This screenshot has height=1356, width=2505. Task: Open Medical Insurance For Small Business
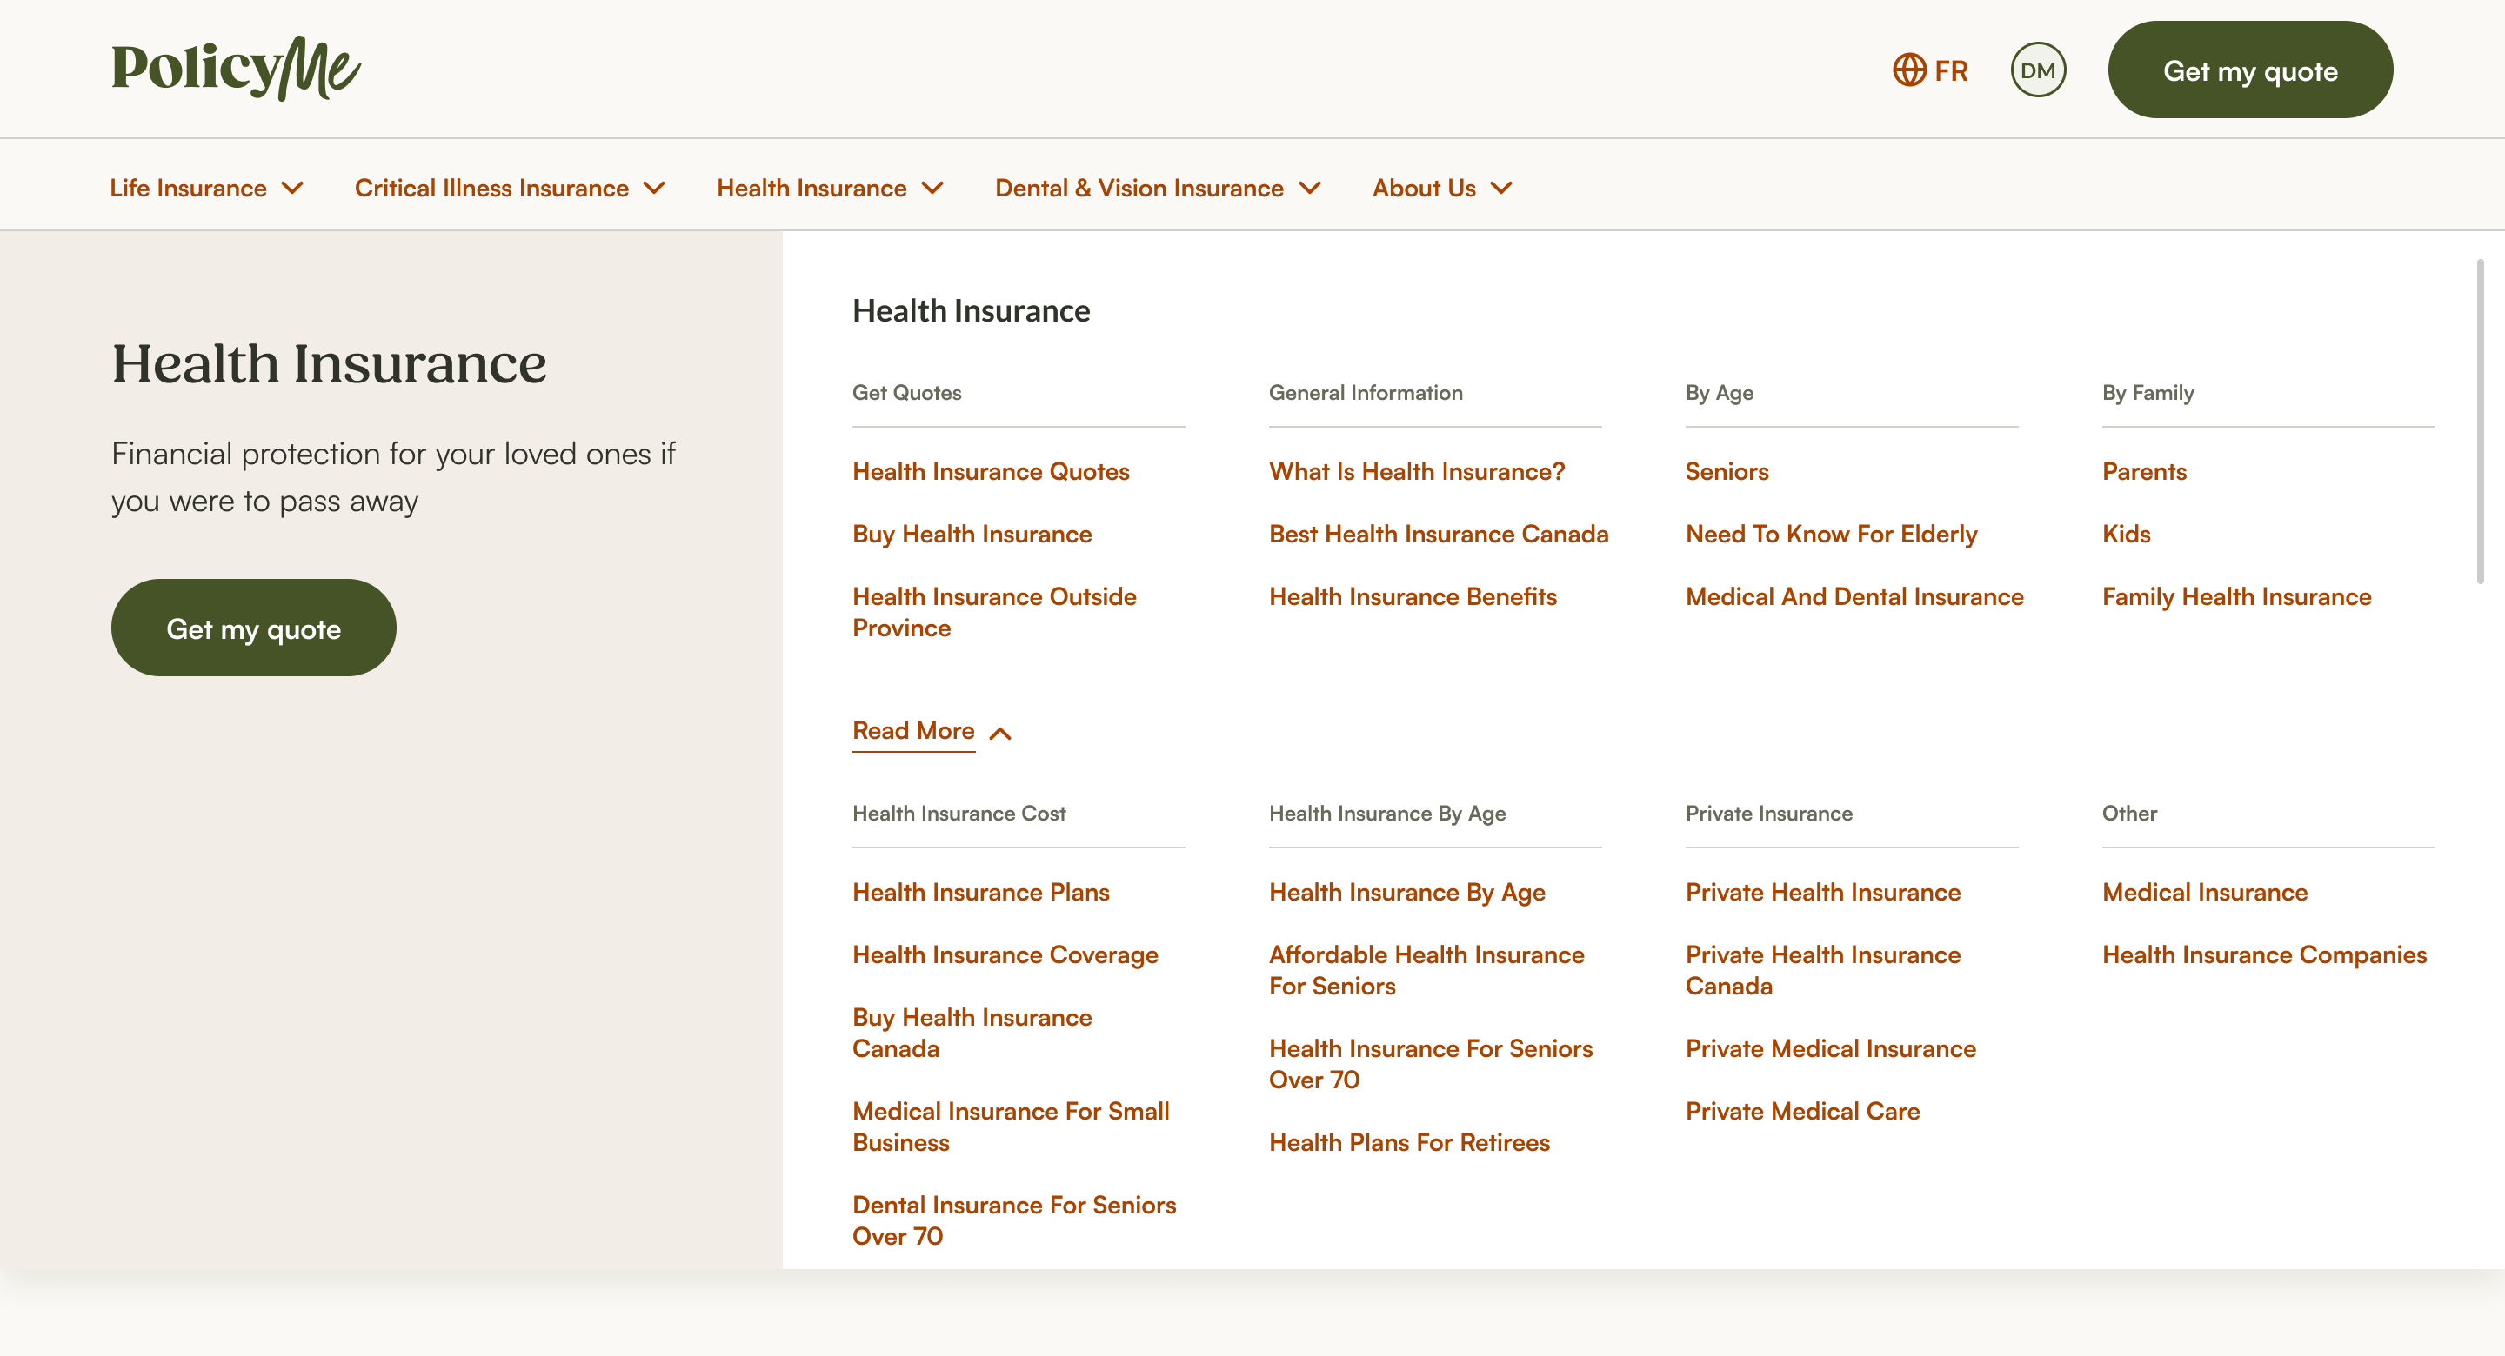click(x=1011, y=1126)
